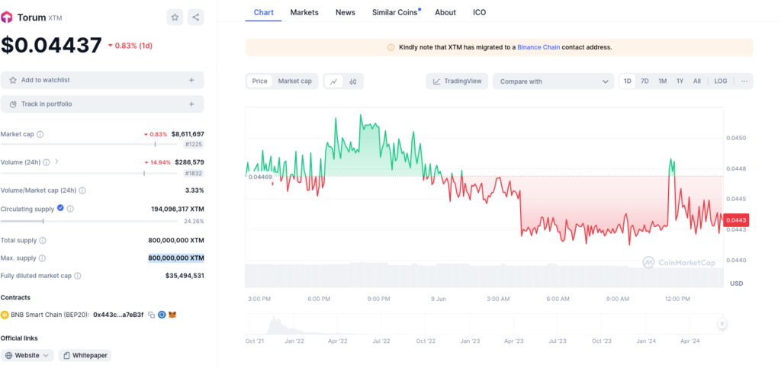Open the Whitepaper link
Viewport: 781px width, 368px height.
(x=85, y=356)
